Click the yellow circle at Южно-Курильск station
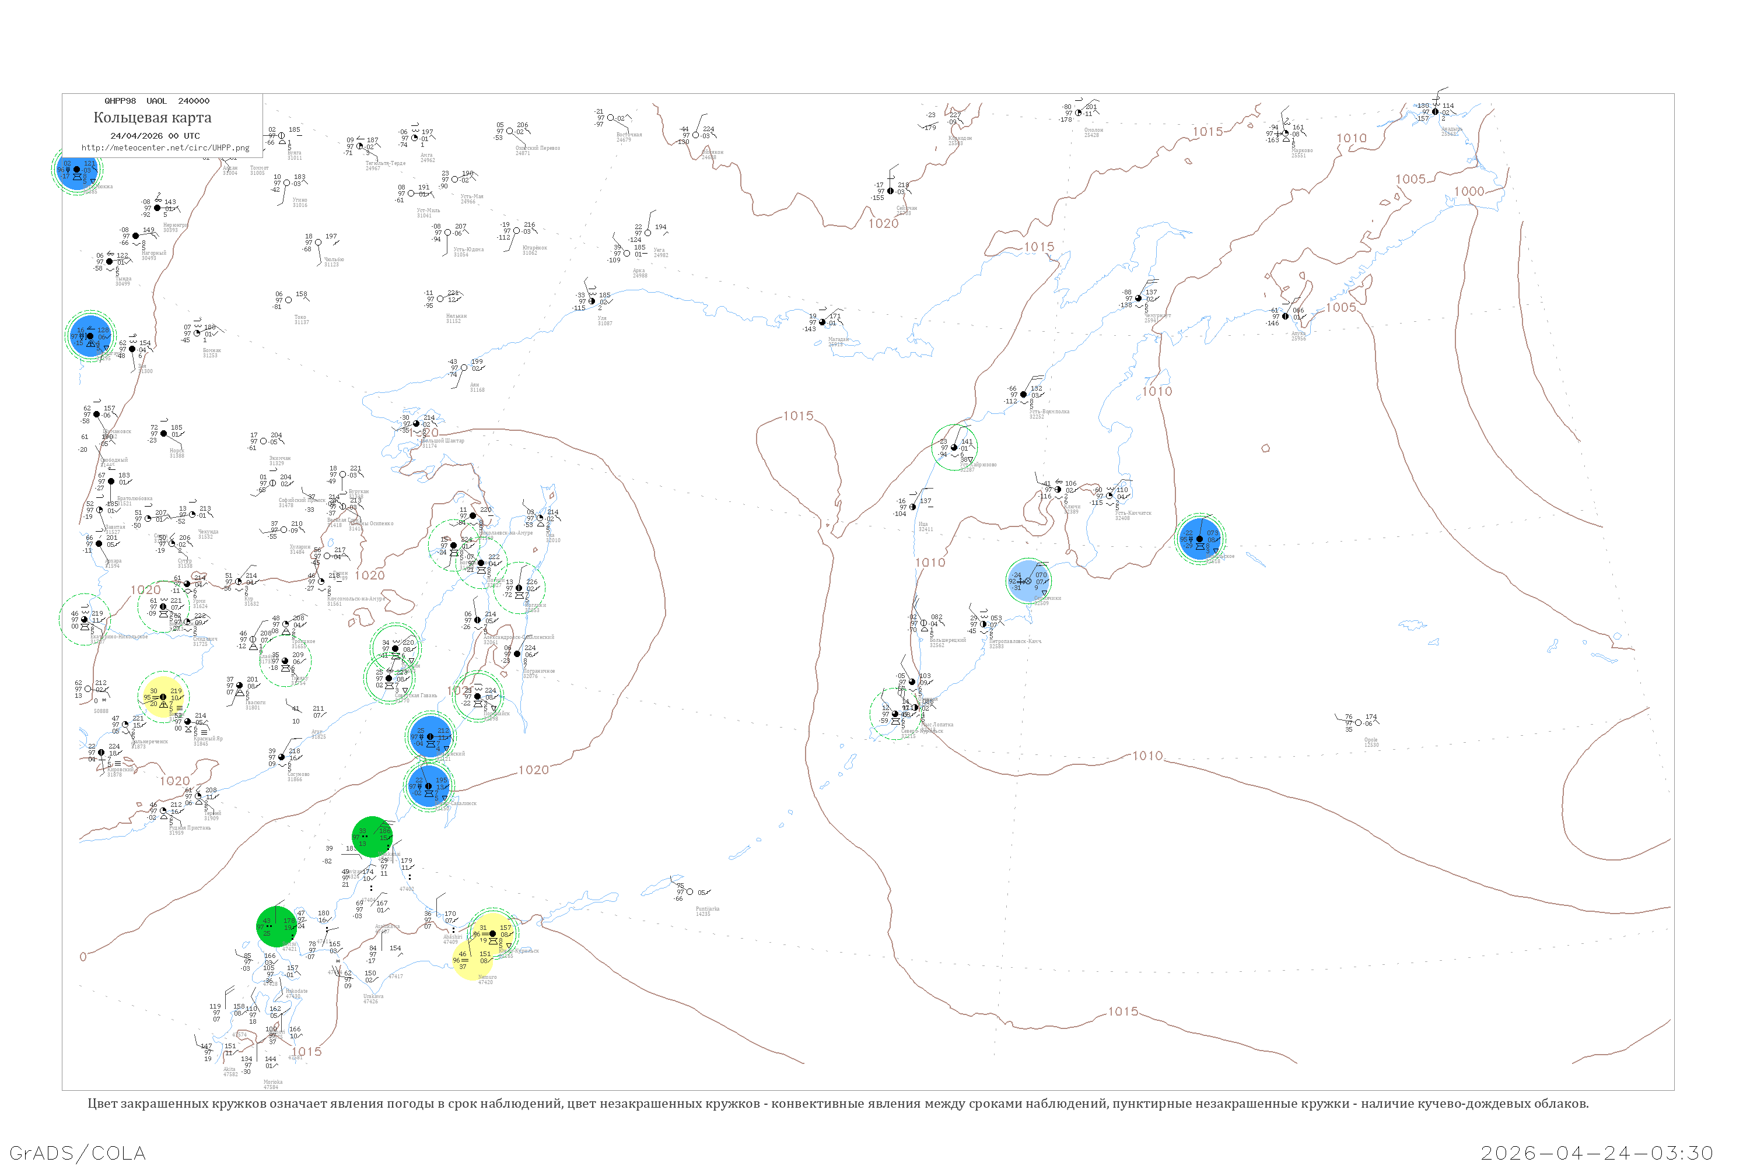This screenshot has width=1750, height=1166. pyautogui.click(x=494, y=934)
